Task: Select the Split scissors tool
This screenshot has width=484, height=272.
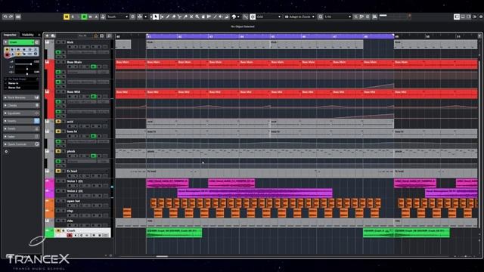Action: 179,17
